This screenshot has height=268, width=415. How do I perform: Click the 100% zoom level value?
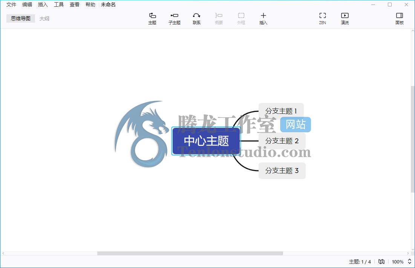pyautogui.click(x=398, y=262)
